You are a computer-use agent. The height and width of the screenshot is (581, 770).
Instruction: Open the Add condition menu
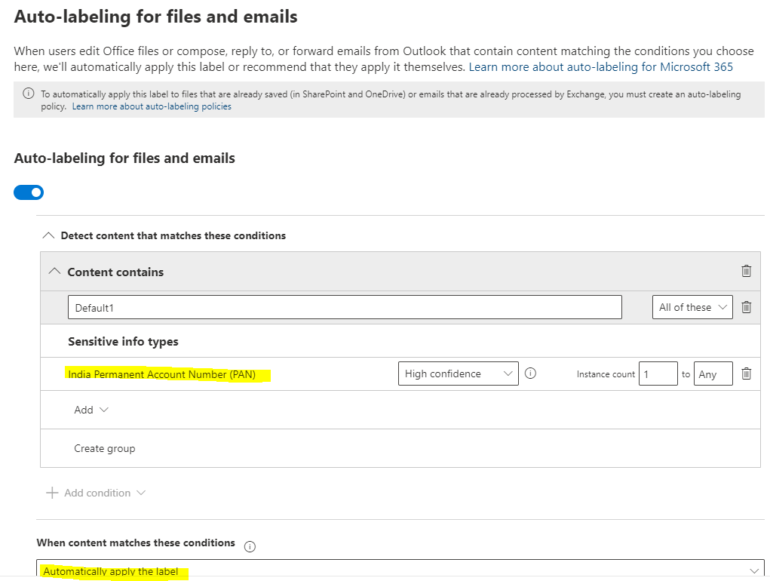96,493
